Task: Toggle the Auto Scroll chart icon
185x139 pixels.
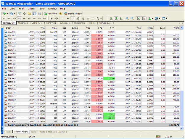Action: (138, 19)
